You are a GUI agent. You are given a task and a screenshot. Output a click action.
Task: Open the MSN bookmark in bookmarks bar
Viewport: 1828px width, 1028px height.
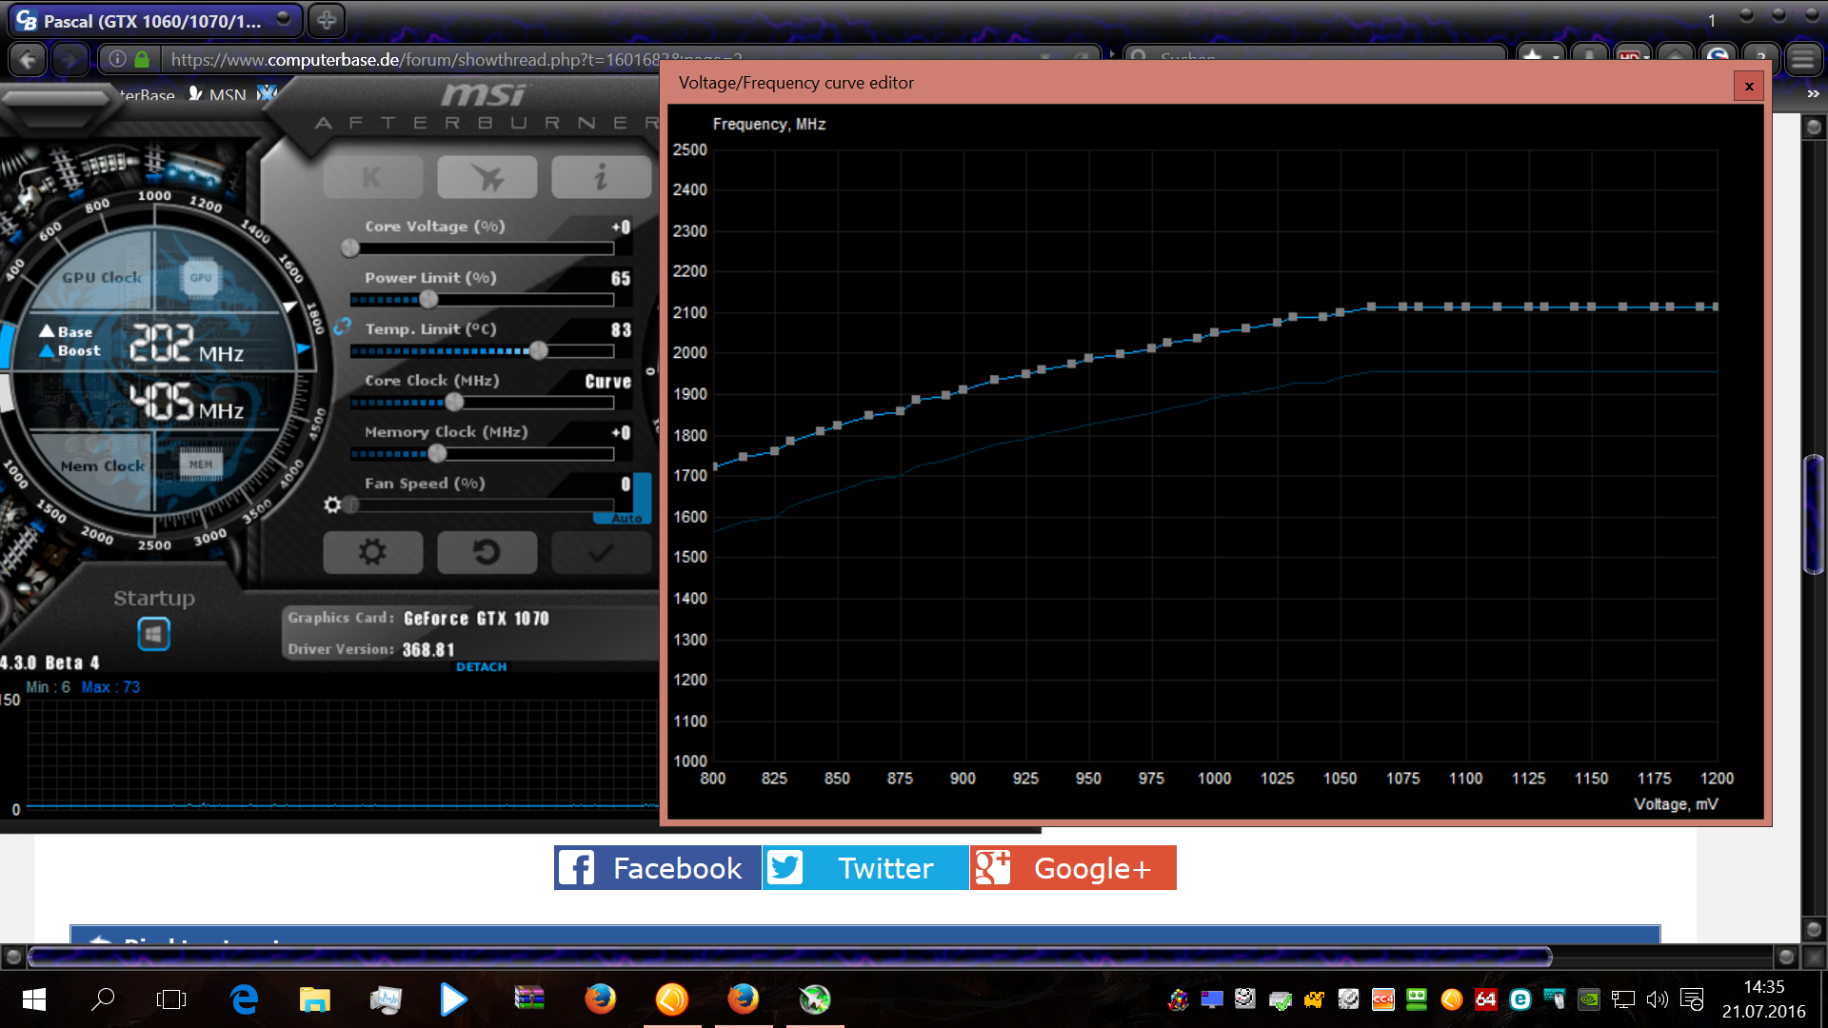pyautogui.click(x=217, y=94)
